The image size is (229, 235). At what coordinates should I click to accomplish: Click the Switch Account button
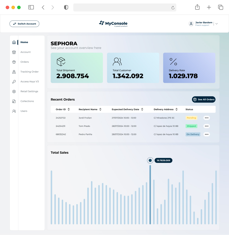point(24,24)
